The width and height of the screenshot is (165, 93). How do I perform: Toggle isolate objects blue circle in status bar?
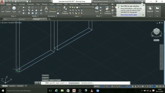[x=154, y=86]
